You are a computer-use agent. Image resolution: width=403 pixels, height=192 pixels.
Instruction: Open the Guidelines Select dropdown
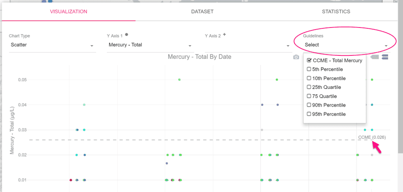[346, 45]
